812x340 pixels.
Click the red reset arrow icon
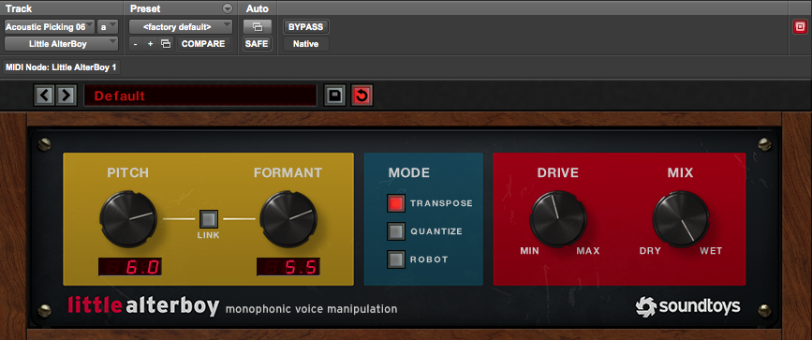[362, 96]
